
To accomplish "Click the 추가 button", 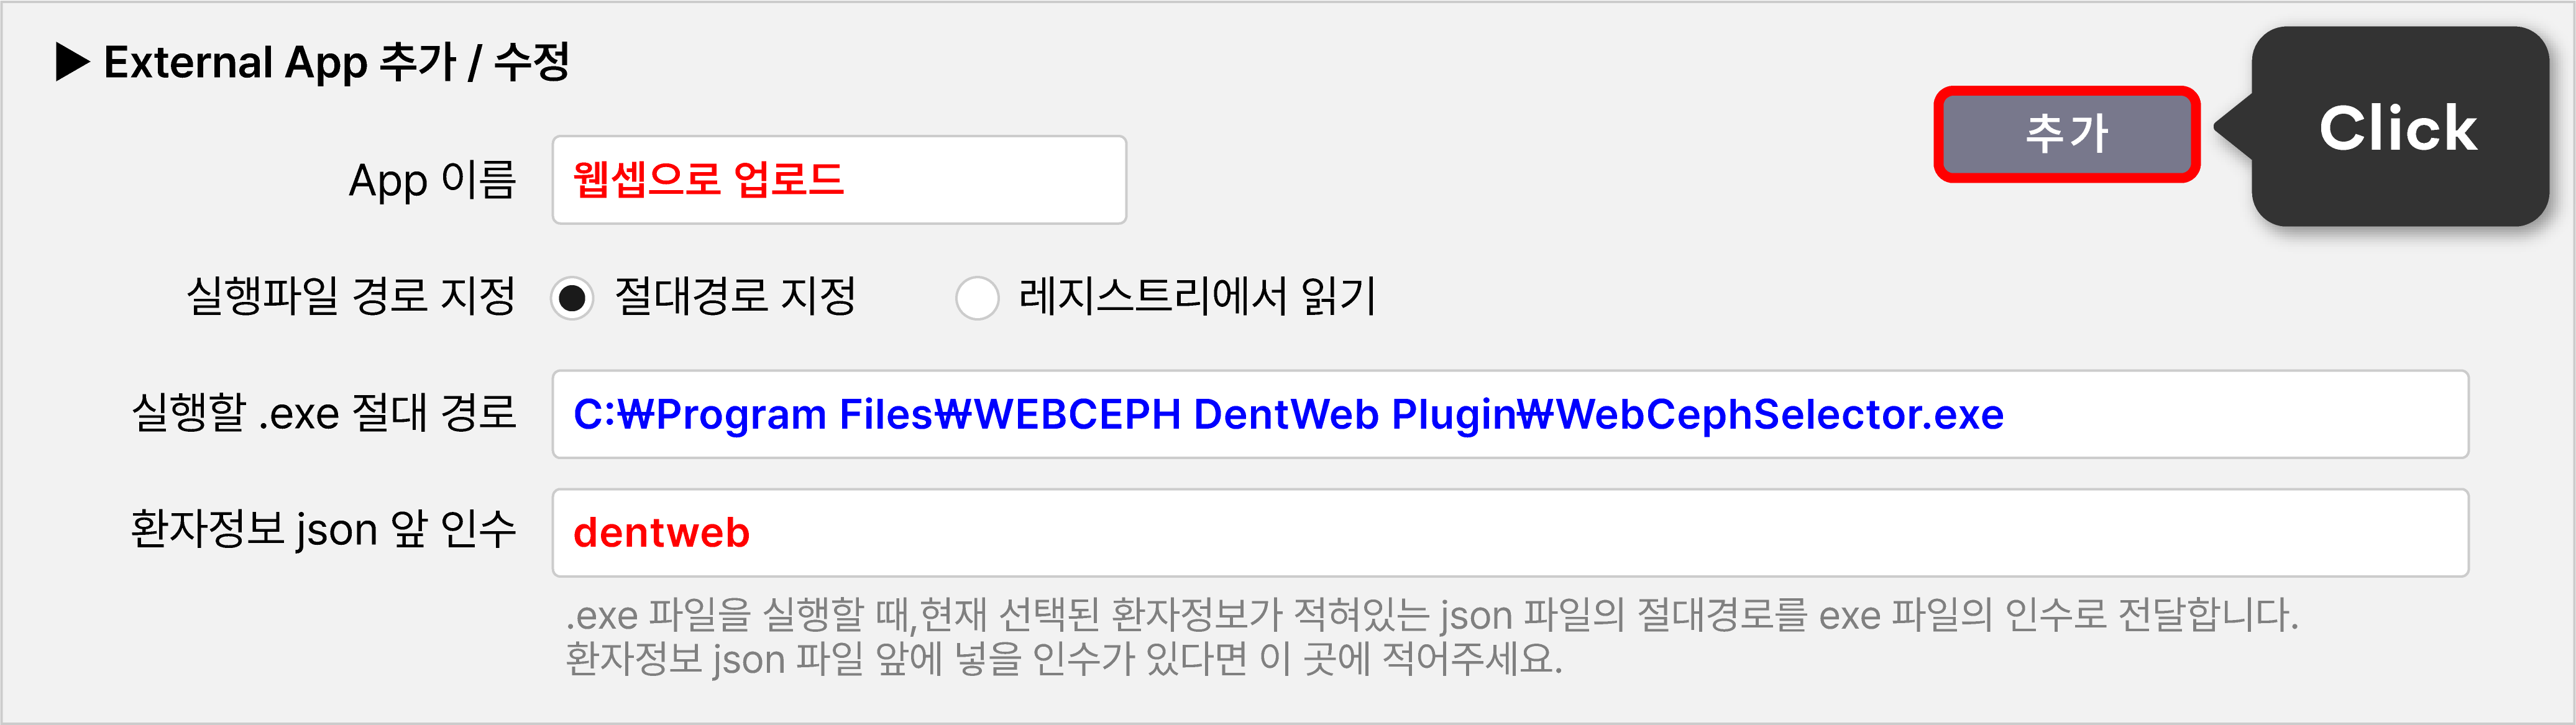I will [2066, 134].
